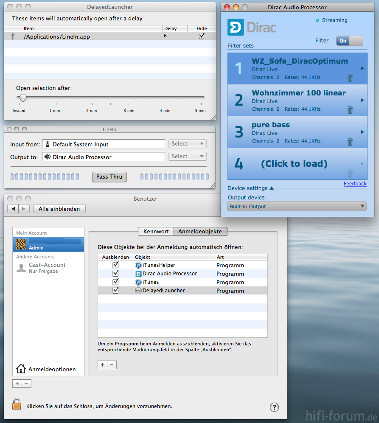Click the Hide column header in DelayedLauncher
Screen dimensions: 379x423
(x=202, y=28)
